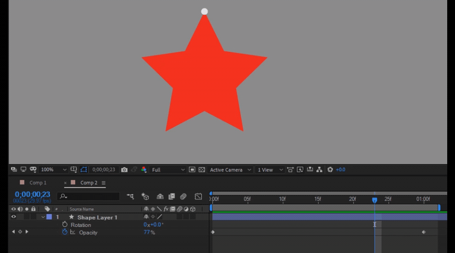The height and width of the screenshot is (253, 455).
Task: Click the Reset Exposure aperture icon
Action: tap(330, 170)
